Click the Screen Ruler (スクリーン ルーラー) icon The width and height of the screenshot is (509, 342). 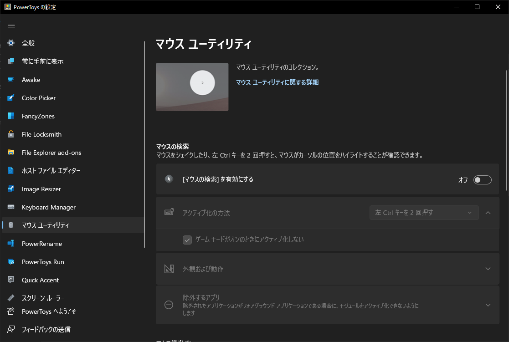(x=11, y=297)
